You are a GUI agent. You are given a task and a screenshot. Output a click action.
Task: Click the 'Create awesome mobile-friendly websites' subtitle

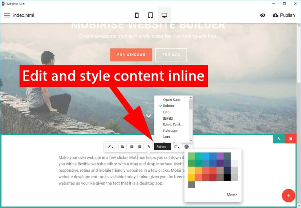point(148,36)
